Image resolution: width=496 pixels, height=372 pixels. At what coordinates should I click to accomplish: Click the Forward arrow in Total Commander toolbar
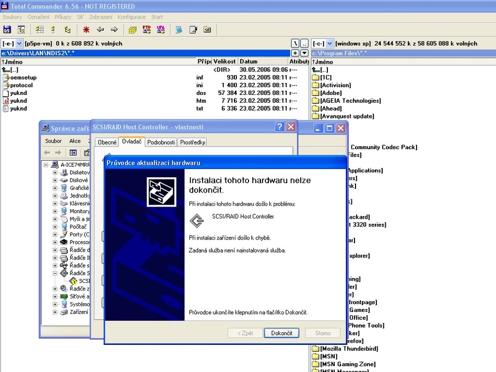pos(114,30)
